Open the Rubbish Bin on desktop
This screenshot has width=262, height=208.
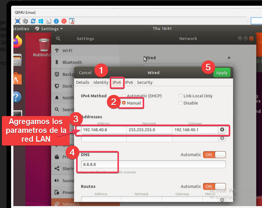coord(44,45)
